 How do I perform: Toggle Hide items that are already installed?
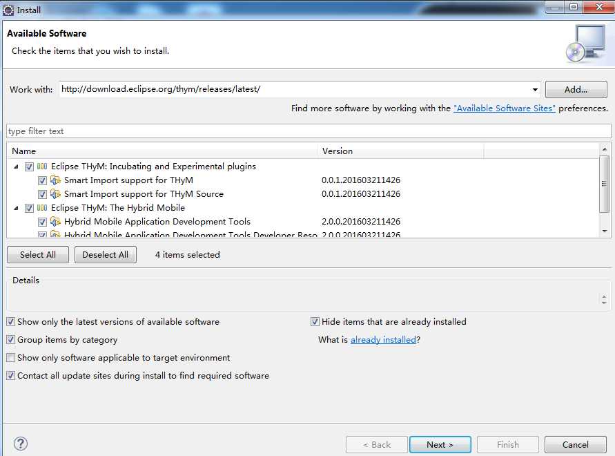tap(315, 322)
